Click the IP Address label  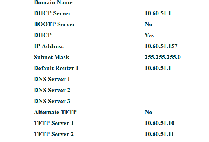[49, 46]
